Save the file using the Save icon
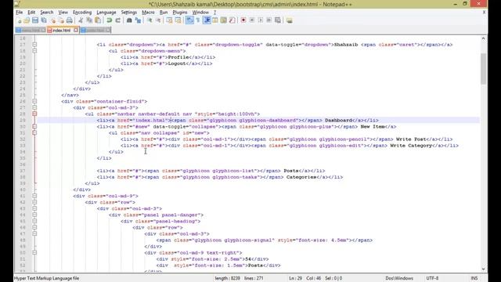 coord(35,20)
